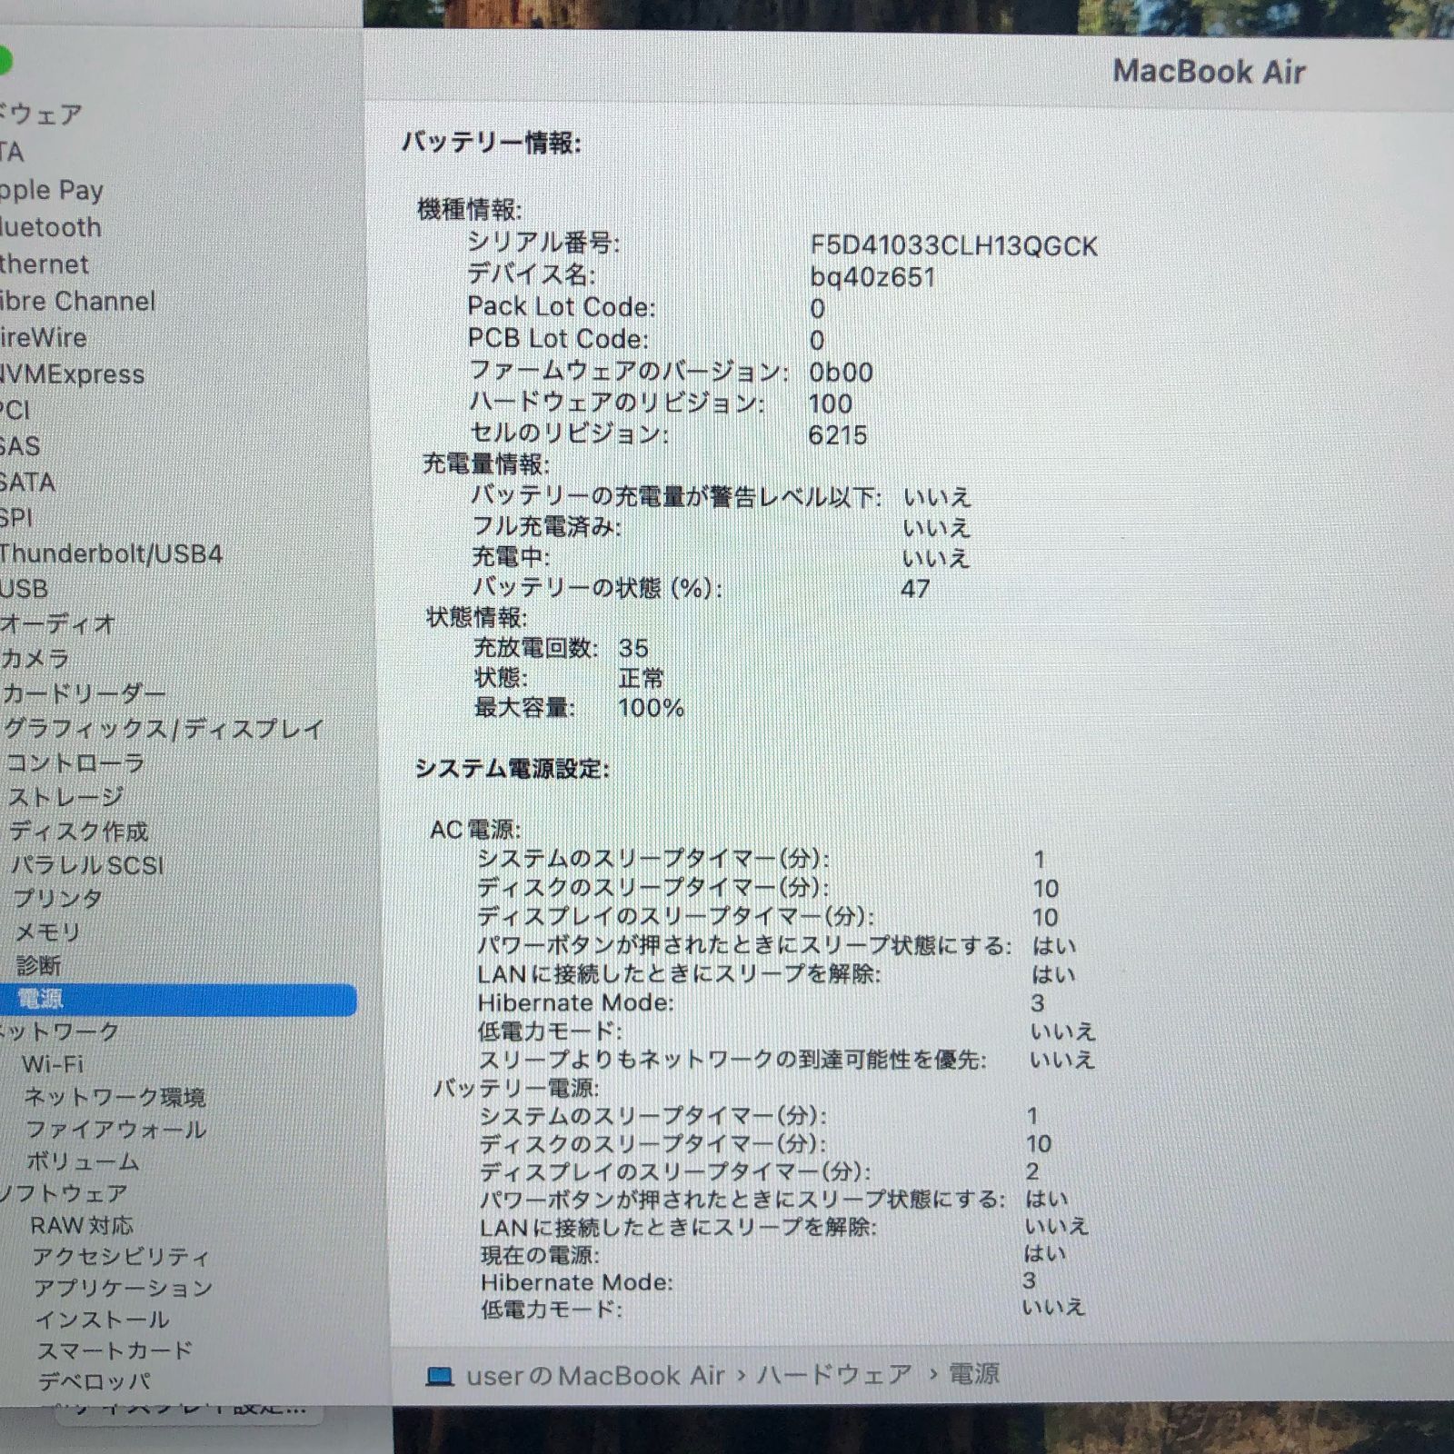The width and height of the screenshot is (1454, 1454).
Task: Select パラレルSCSI in the sidebar
Action: pos(88,865)
